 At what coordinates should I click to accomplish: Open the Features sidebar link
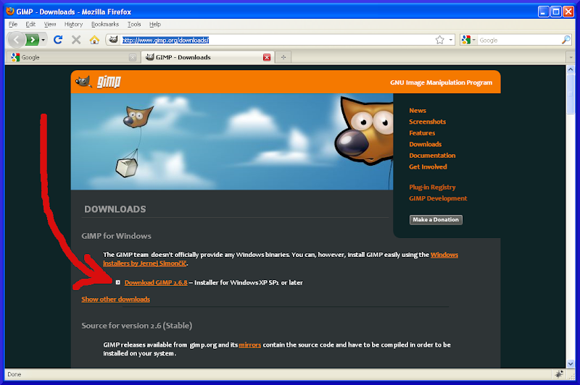coord(422,133)
